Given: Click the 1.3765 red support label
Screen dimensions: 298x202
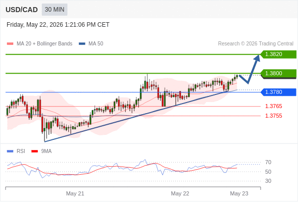Looking at the screenshot, I should pos(273,106).
